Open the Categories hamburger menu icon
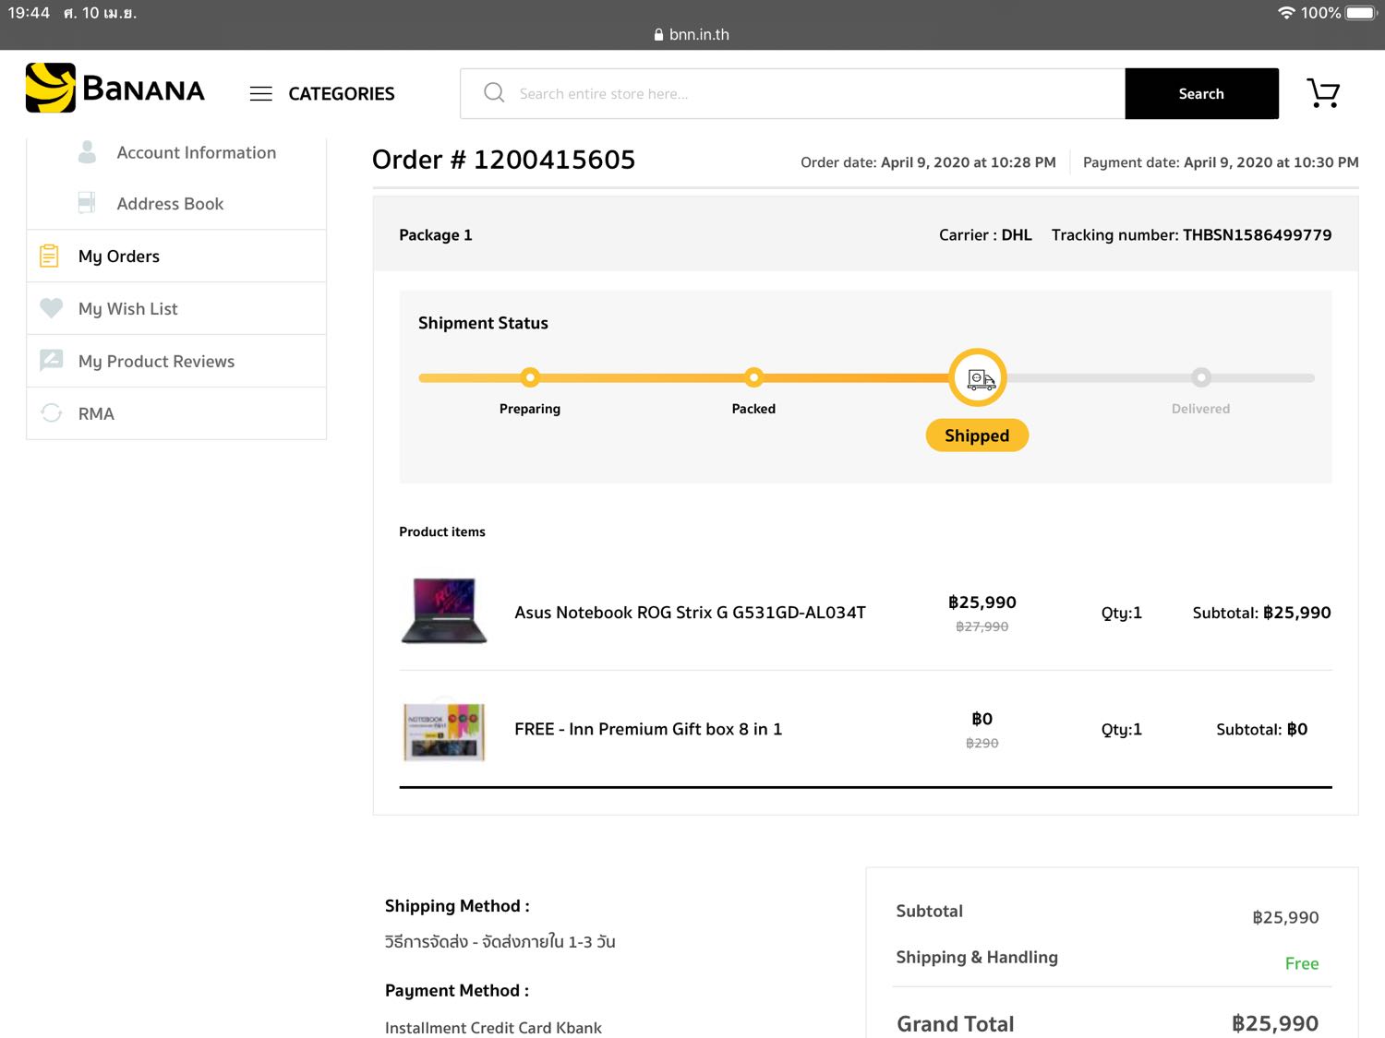 [x=261, y=93]
